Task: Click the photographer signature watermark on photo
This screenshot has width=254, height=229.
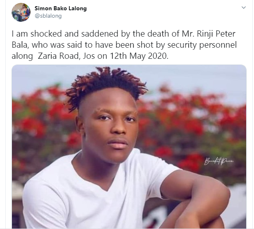Action: (x=219, y=161)
